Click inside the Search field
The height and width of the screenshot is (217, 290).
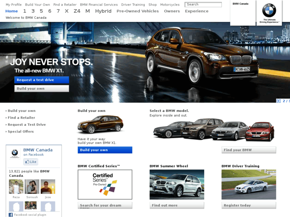pos(203,4)
